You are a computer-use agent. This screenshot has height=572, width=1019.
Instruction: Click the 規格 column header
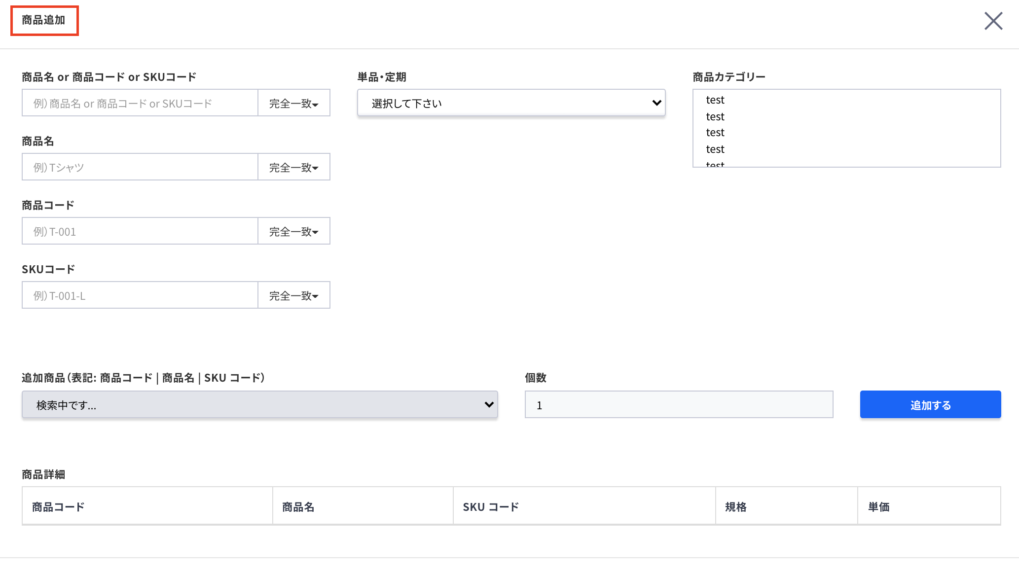787,506
